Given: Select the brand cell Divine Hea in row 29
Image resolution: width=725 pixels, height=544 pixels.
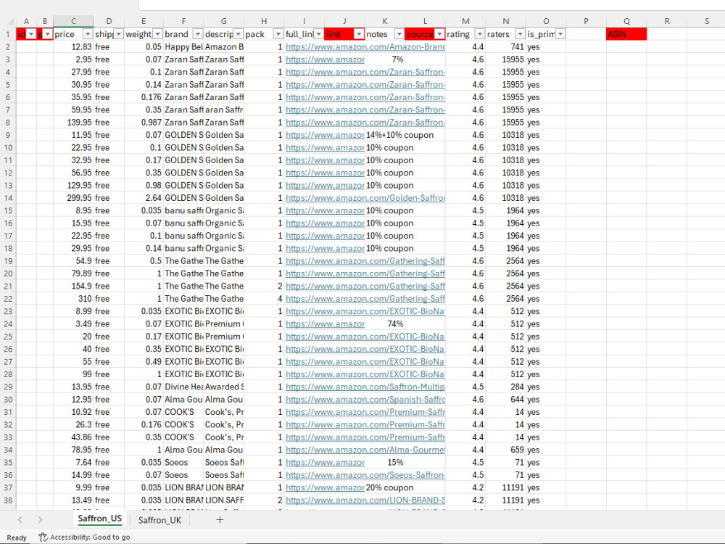Looking at the screenshot, I should 183,387.
